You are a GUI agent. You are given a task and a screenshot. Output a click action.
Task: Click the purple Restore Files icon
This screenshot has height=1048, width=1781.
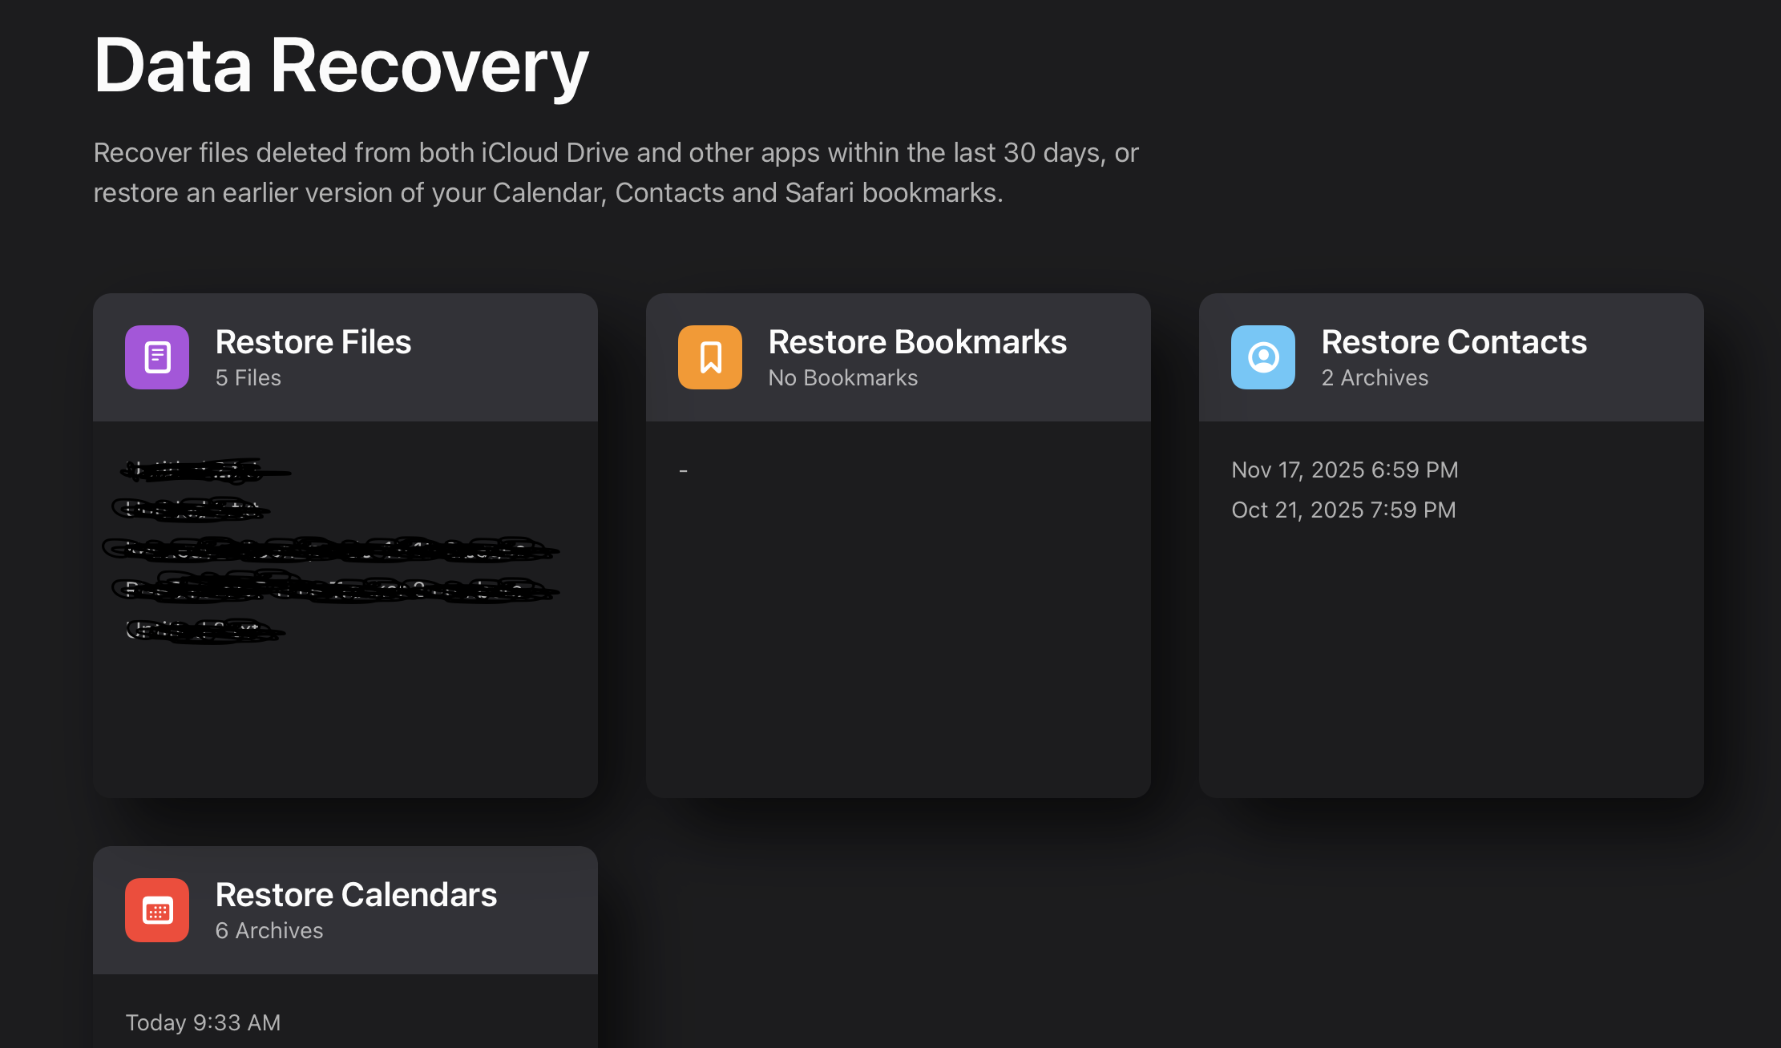click(156, 357)
